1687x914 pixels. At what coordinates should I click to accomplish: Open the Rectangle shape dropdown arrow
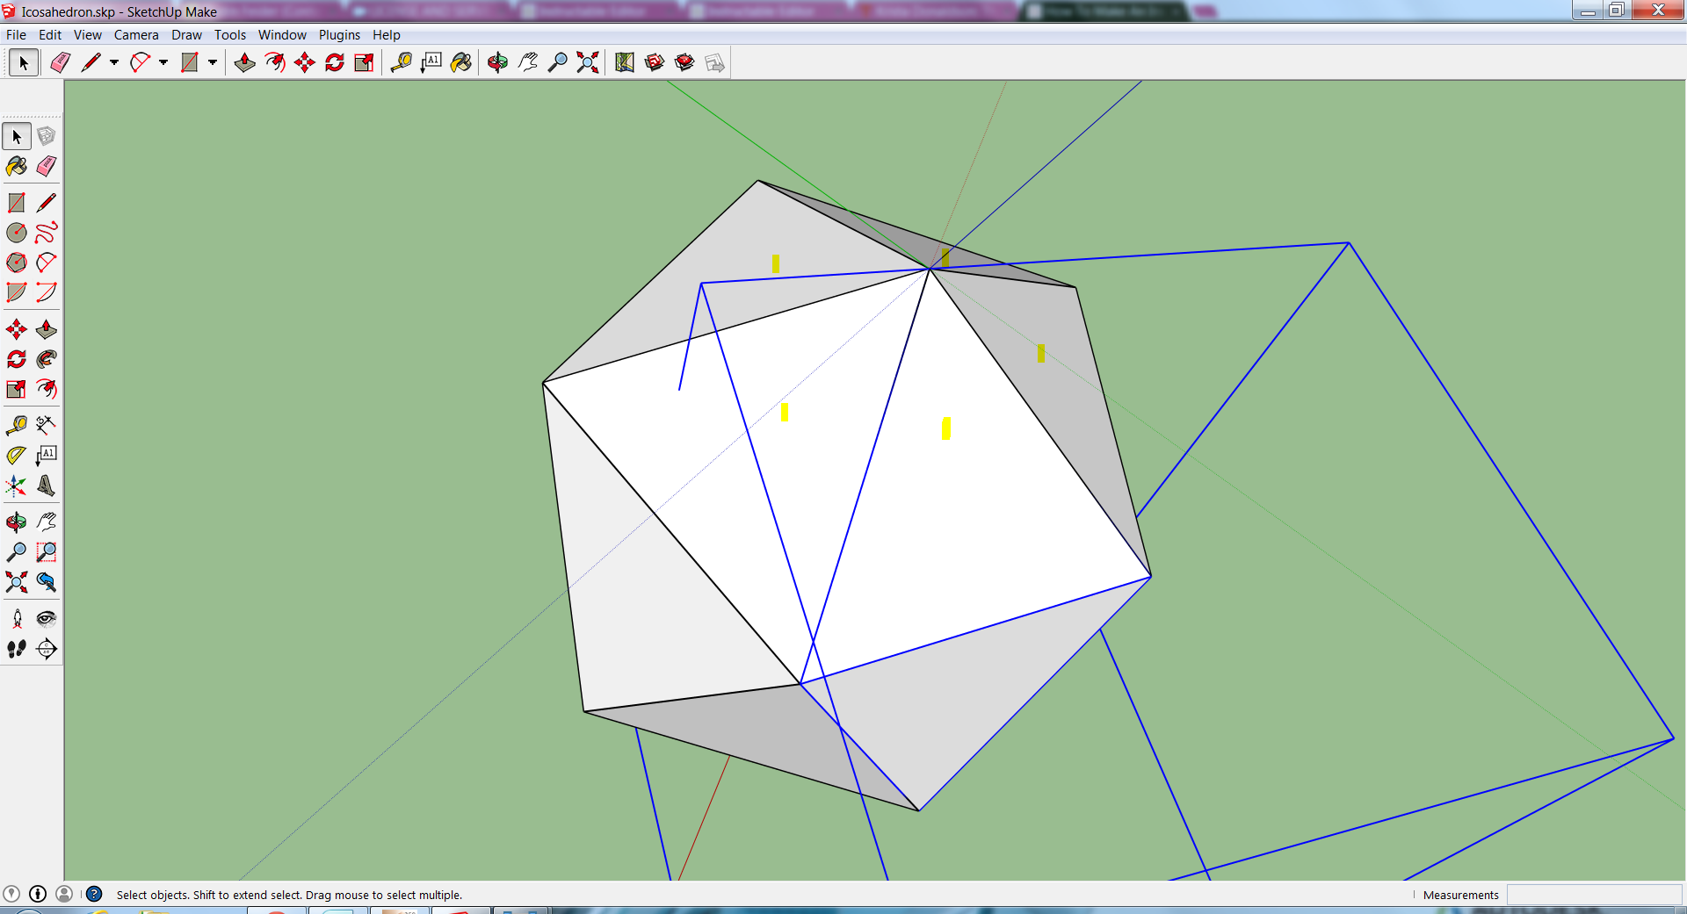(212, 62)
